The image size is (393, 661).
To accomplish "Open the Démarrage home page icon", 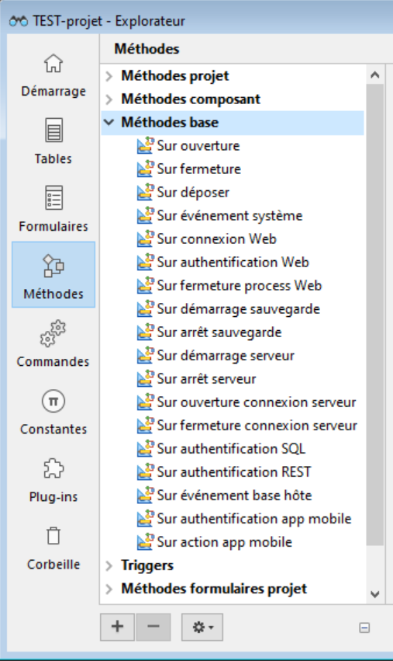I will (x=53, y=64).
